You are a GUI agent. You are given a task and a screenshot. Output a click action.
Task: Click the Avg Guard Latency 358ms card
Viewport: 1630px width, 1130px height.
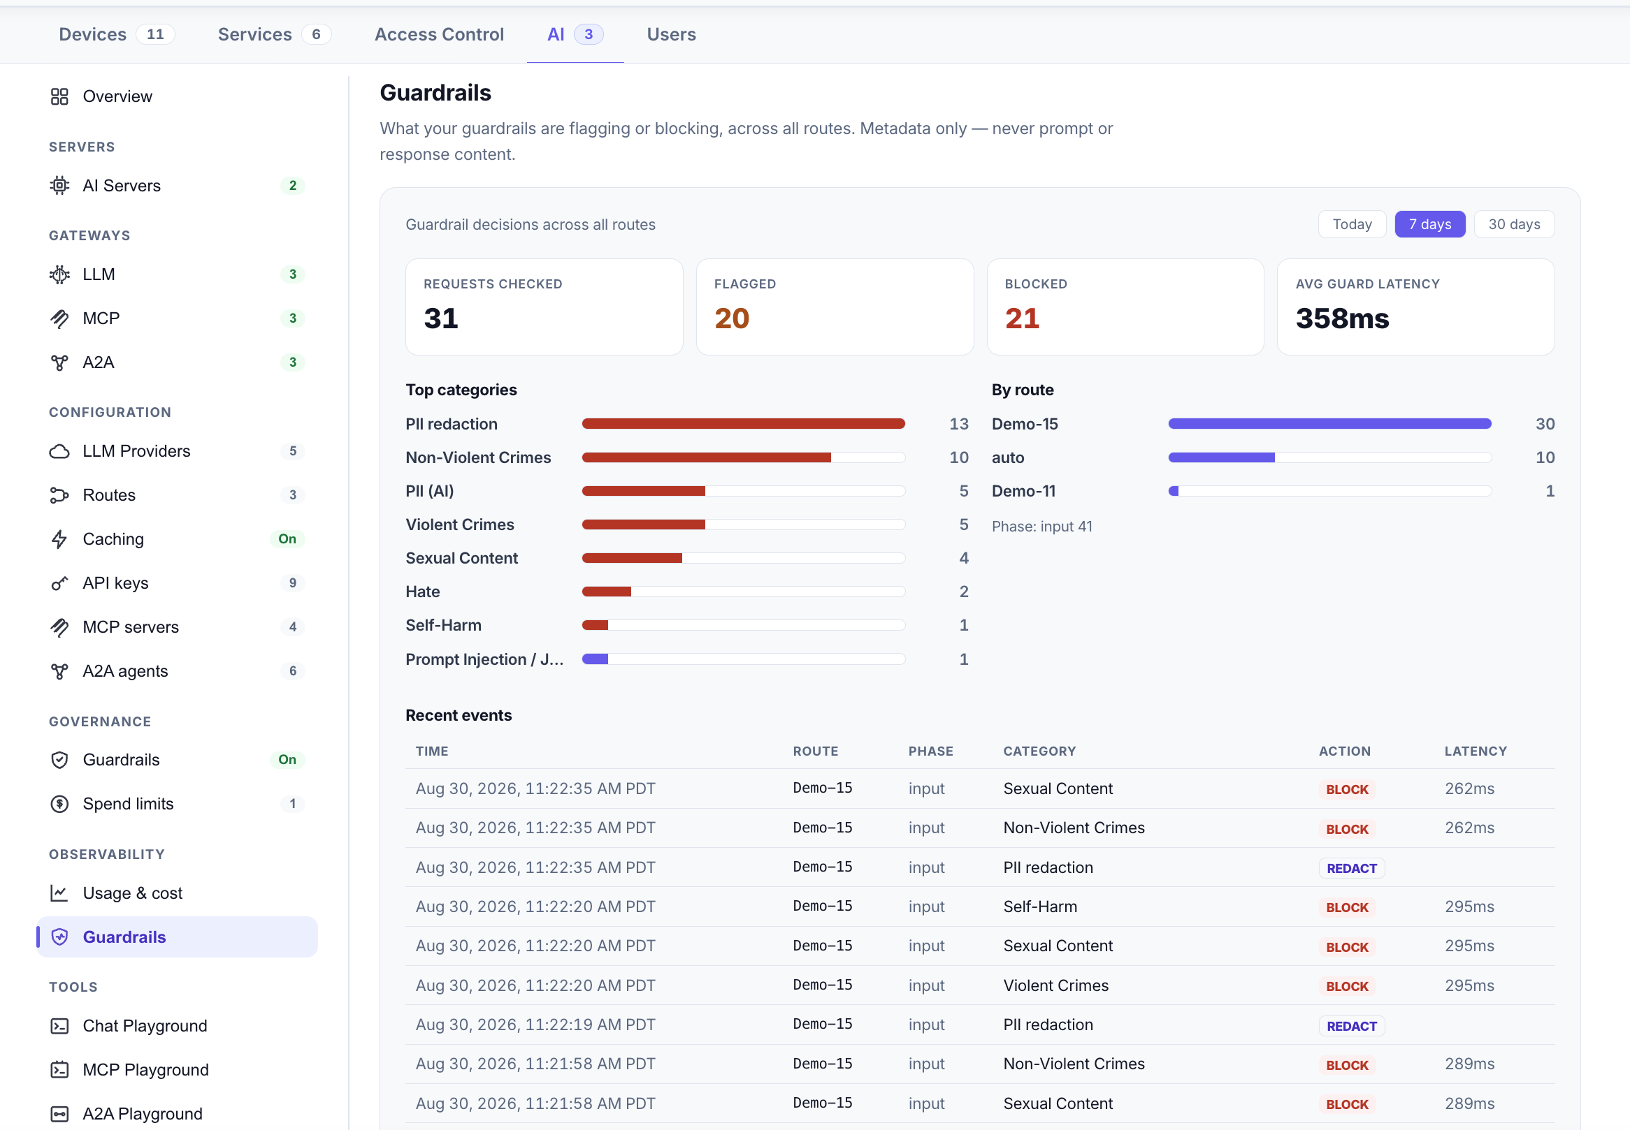(1415, 307)
